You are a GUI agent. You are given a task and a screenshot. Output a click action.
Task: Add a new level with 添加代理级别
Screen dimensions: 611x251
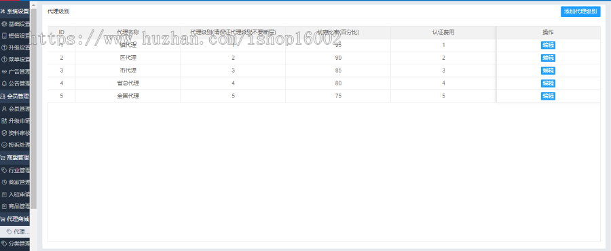580,12
